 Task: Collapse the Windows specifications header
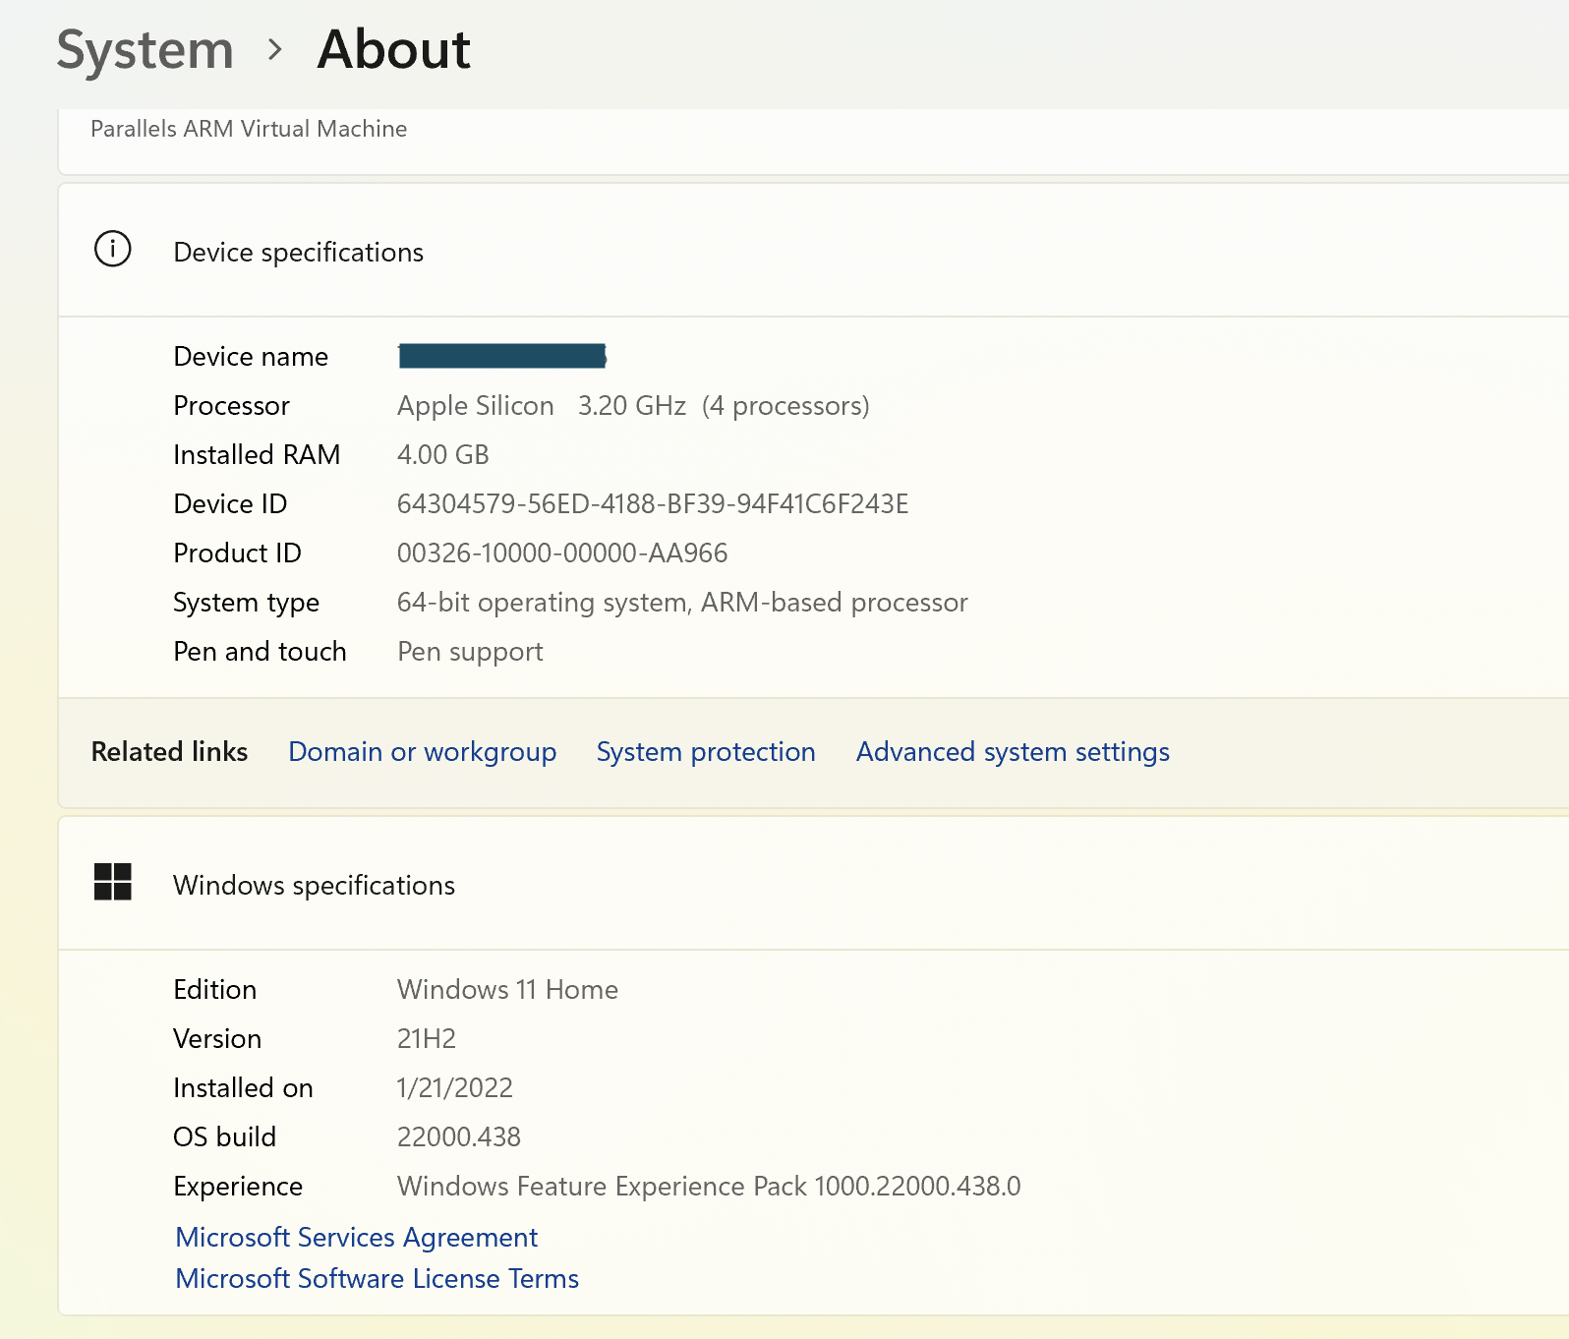(x=814, y=884)
